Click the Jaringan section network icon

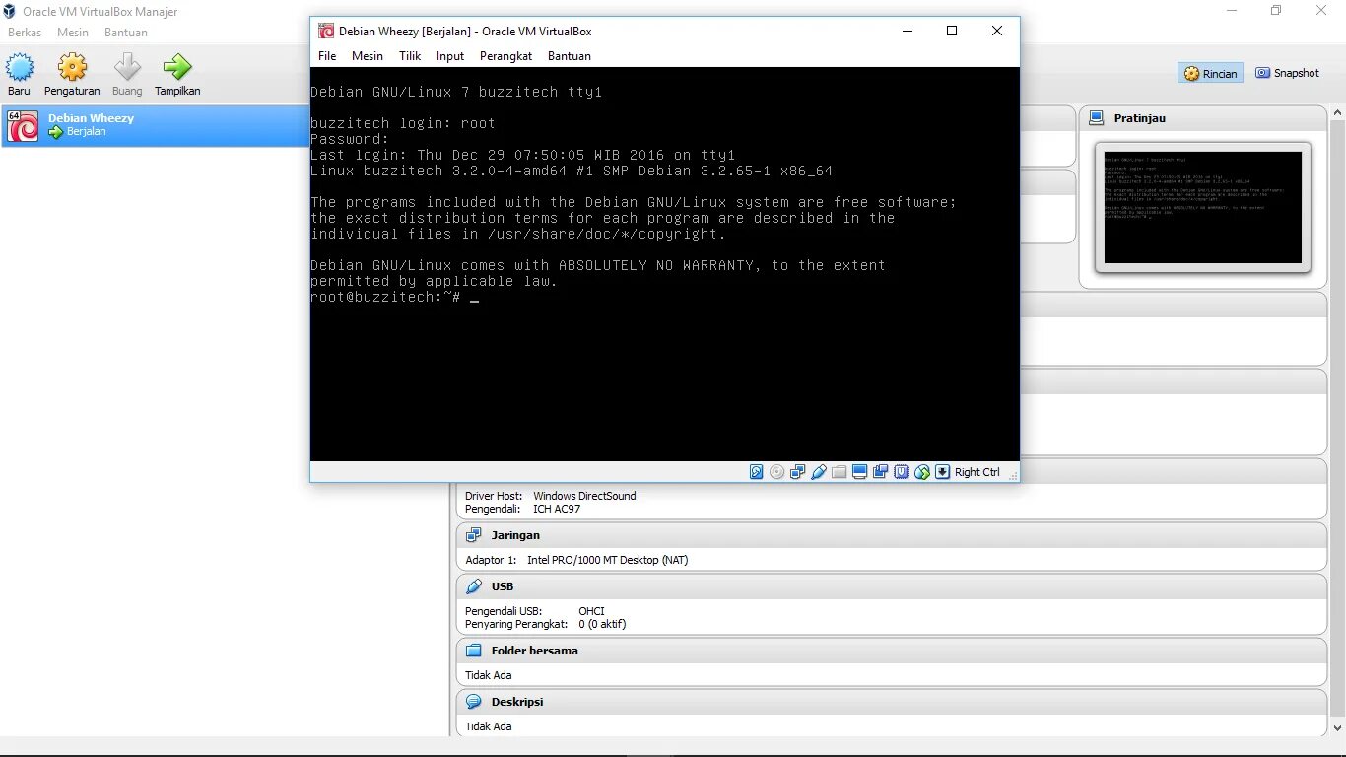(x=474, y=535)
